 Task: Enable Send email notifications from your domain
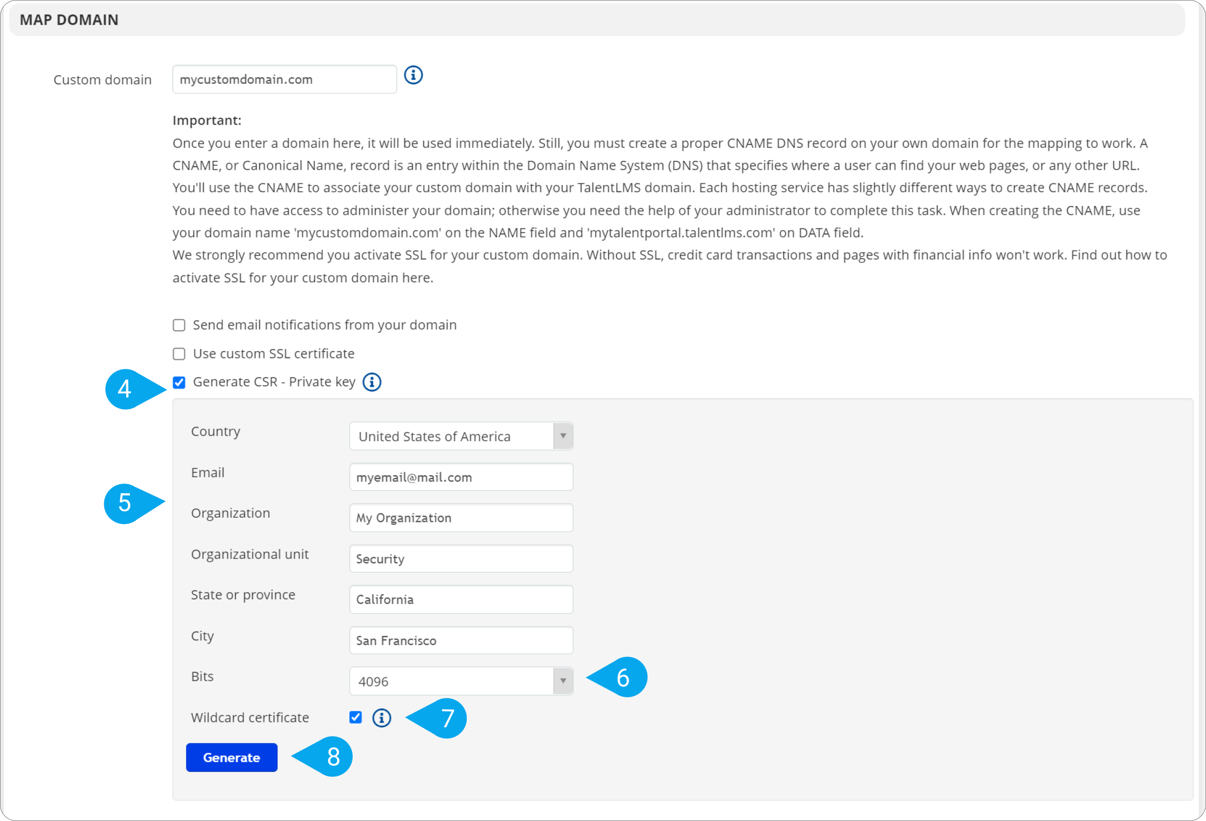pyautogui.click(x=179, y=325)
